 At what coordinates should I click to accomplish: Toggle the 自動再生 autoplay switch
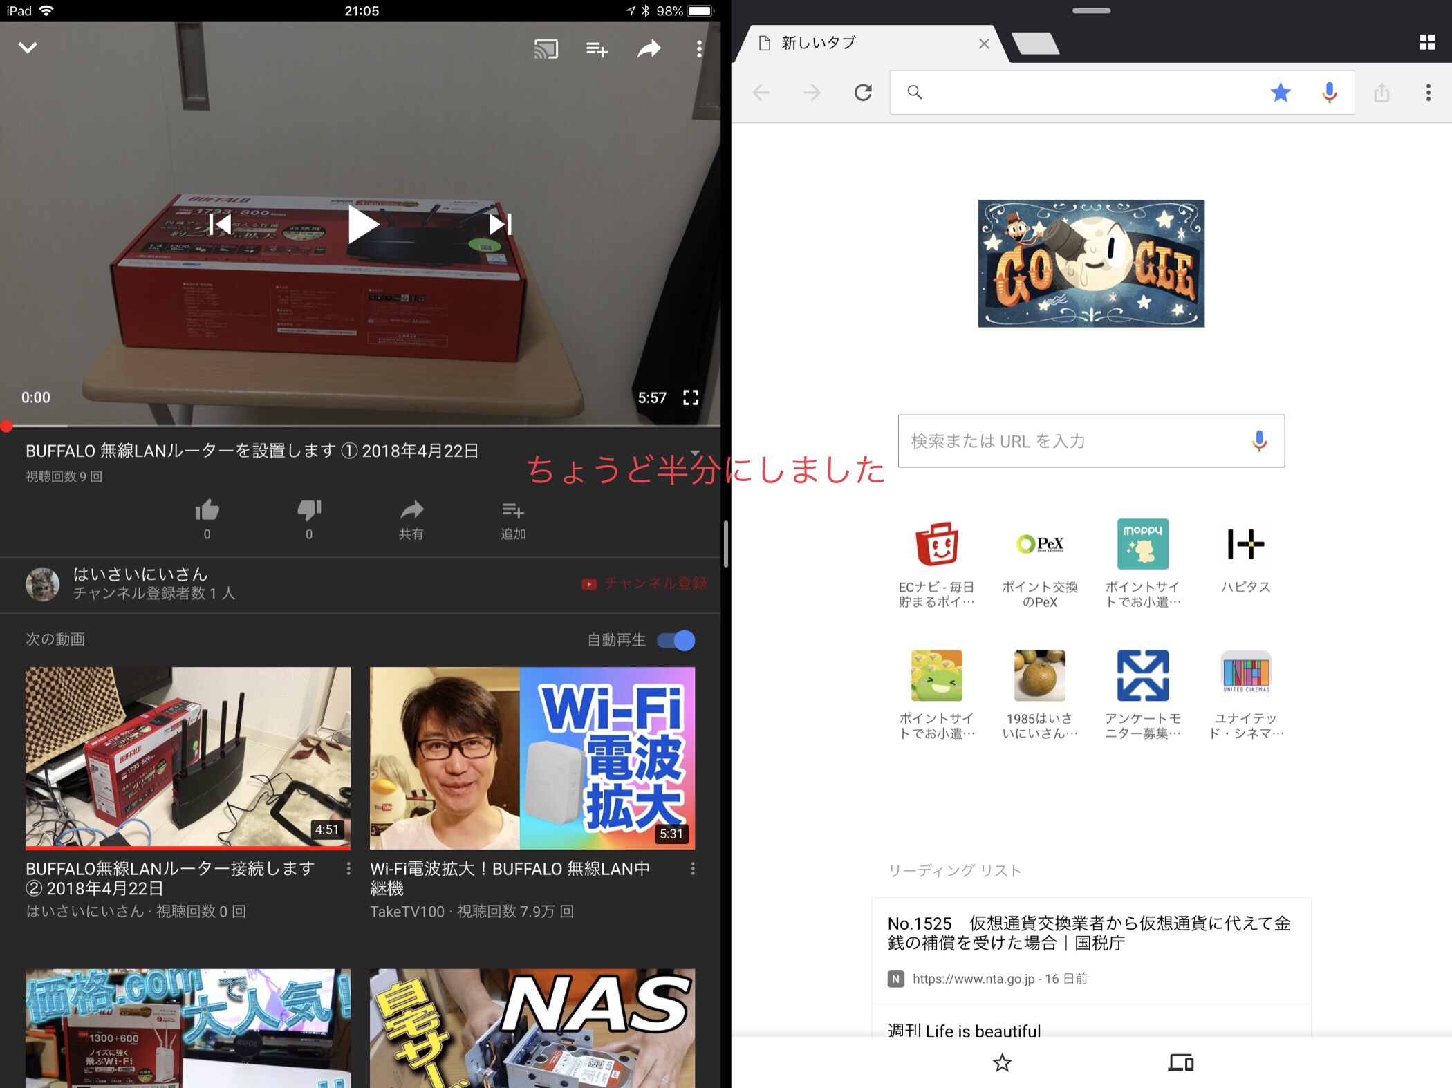coord(676,640)
